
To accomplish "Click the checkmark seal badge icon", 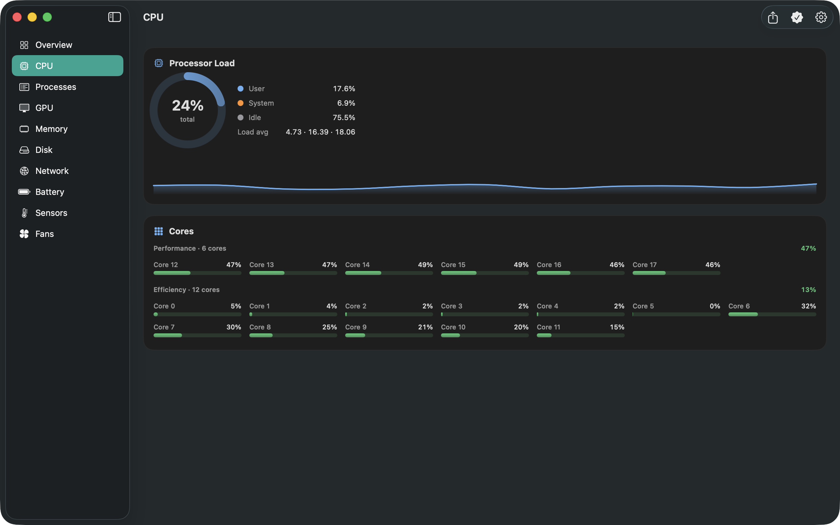I will [x=797, y=17].
